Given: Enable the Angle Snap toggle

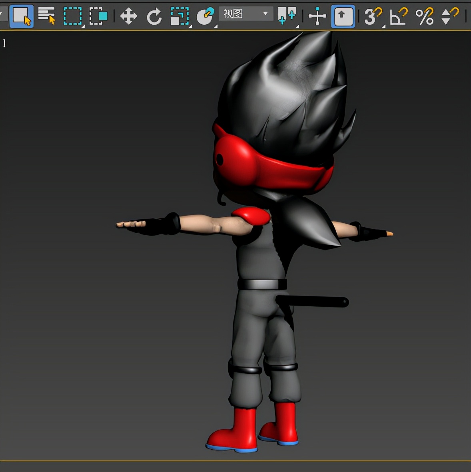Looking at the screenshot, I should pos(398,16).
